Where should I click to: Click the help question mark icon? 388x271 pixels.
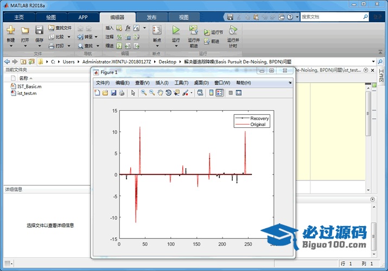(x=290, y=17)
